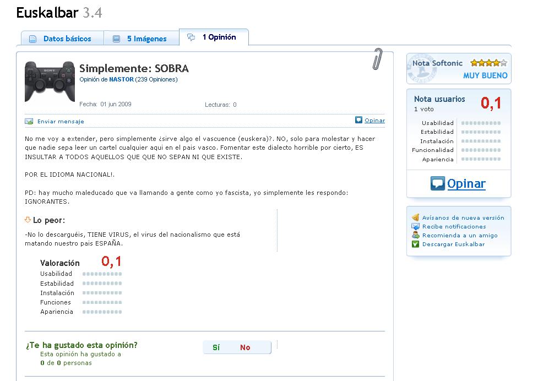Image resolution: width=538 pixels, height=381 pixels.
Task: Select the 1 Opinión tab
Action: click(214, 37)
